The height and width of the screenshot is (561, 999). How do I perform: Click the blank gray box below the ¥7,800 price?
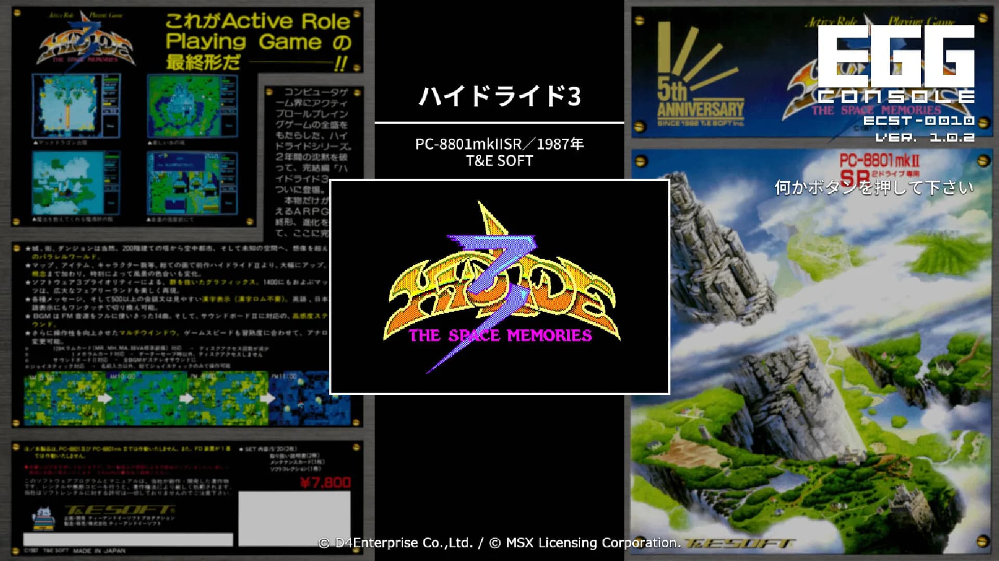point(294,518)
